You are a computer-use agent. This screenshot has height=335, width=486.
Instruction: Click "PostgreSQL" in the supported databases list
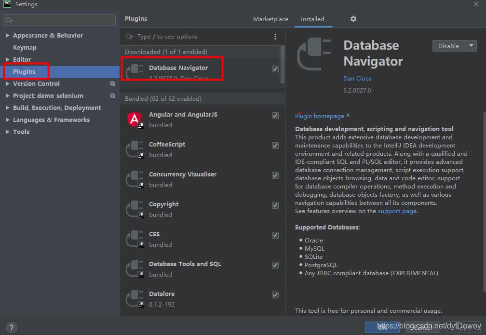pos(321,265)
